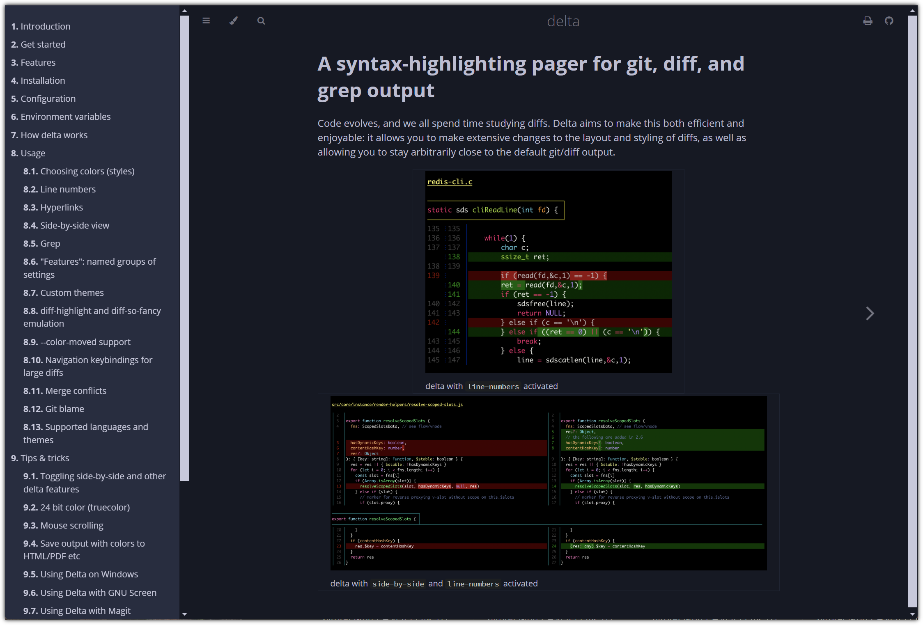Click the line-numbers screenshot image
Viewport: 923px width, 625px height.
[x=548, y=272]
